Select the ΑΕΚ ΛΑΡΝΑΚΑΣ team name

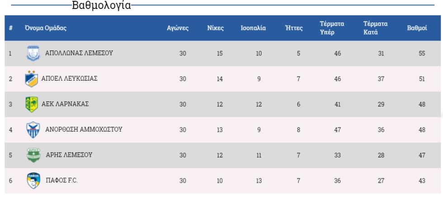tap(65, 104)
